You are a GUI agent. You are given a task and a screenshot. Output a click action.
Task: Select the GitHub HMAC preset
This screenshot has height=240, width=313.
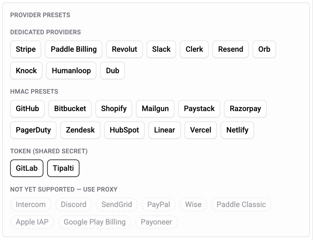tap(27, 108)
